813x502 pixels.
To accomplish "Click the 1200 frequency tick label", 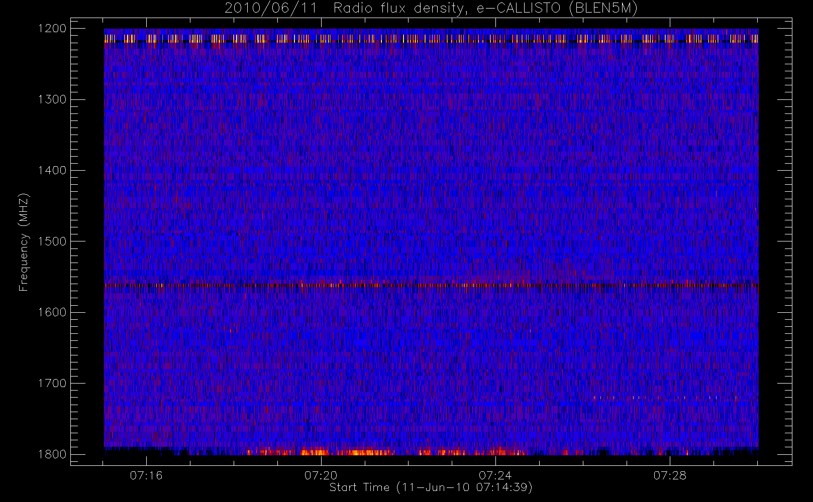I will click(52, 29).
